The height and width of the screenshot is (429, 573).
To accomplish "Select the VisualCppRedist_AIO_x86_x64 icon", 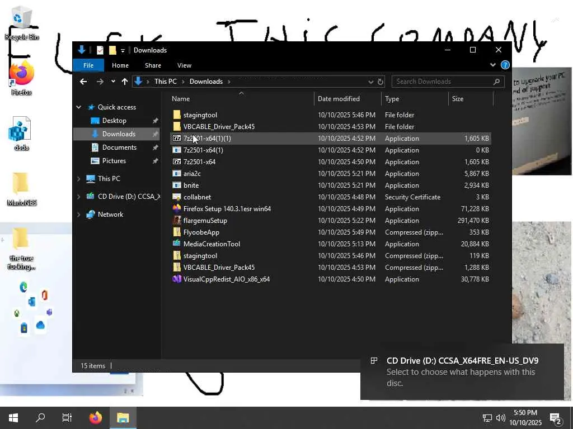I will pos(177,279).
